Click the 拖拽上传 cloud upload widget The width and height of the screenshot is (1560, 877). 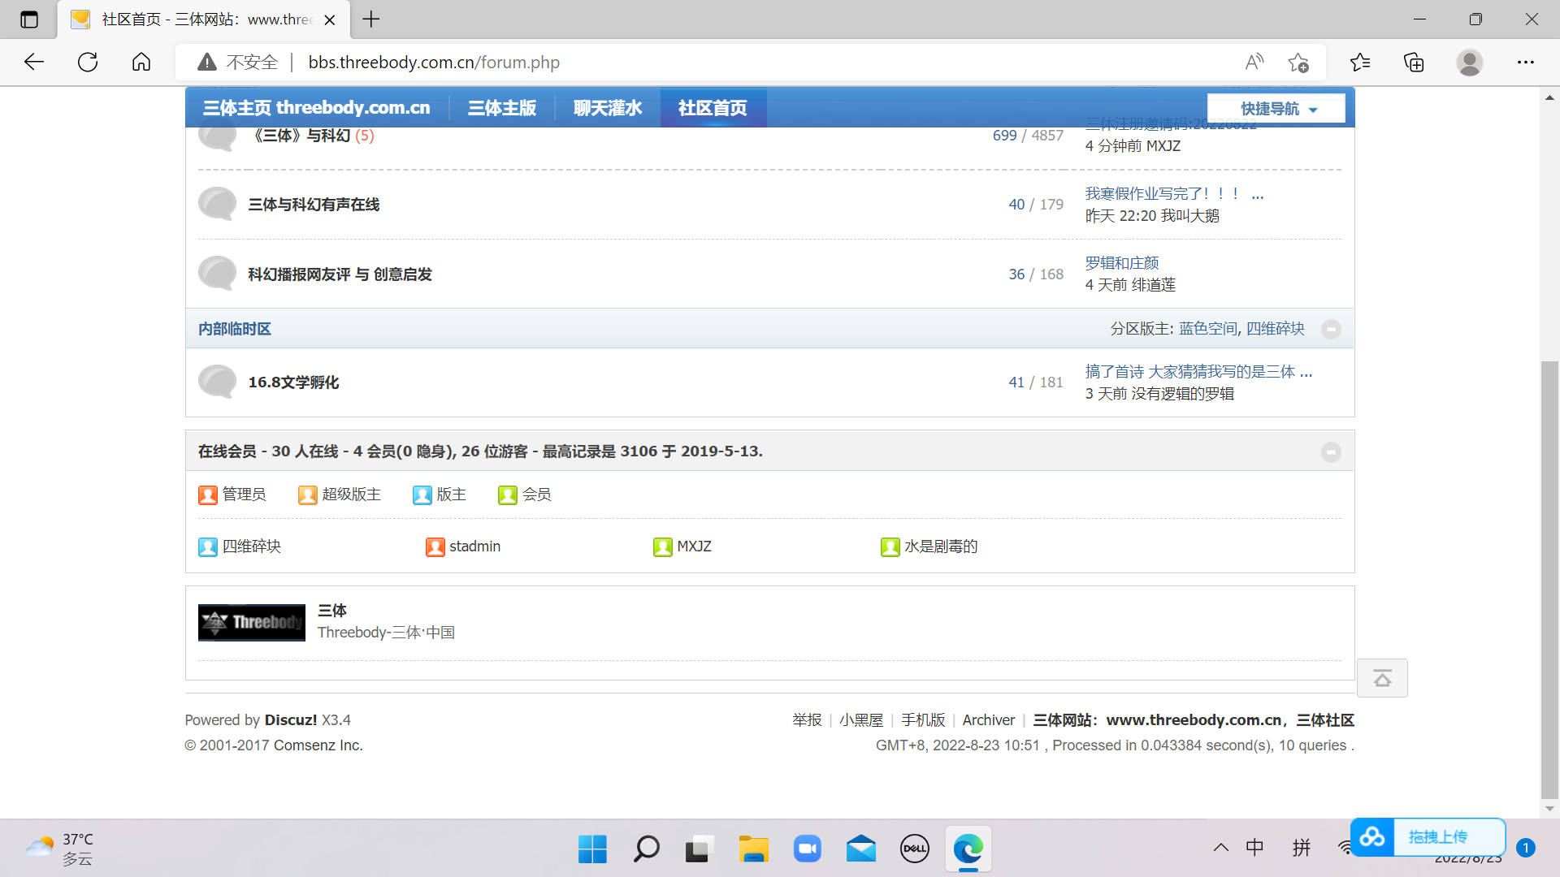click(x=1428, y=837)
